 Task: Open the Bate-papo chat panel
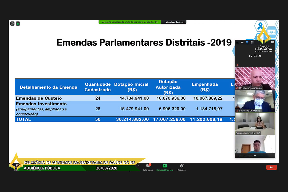pos(148,167)
